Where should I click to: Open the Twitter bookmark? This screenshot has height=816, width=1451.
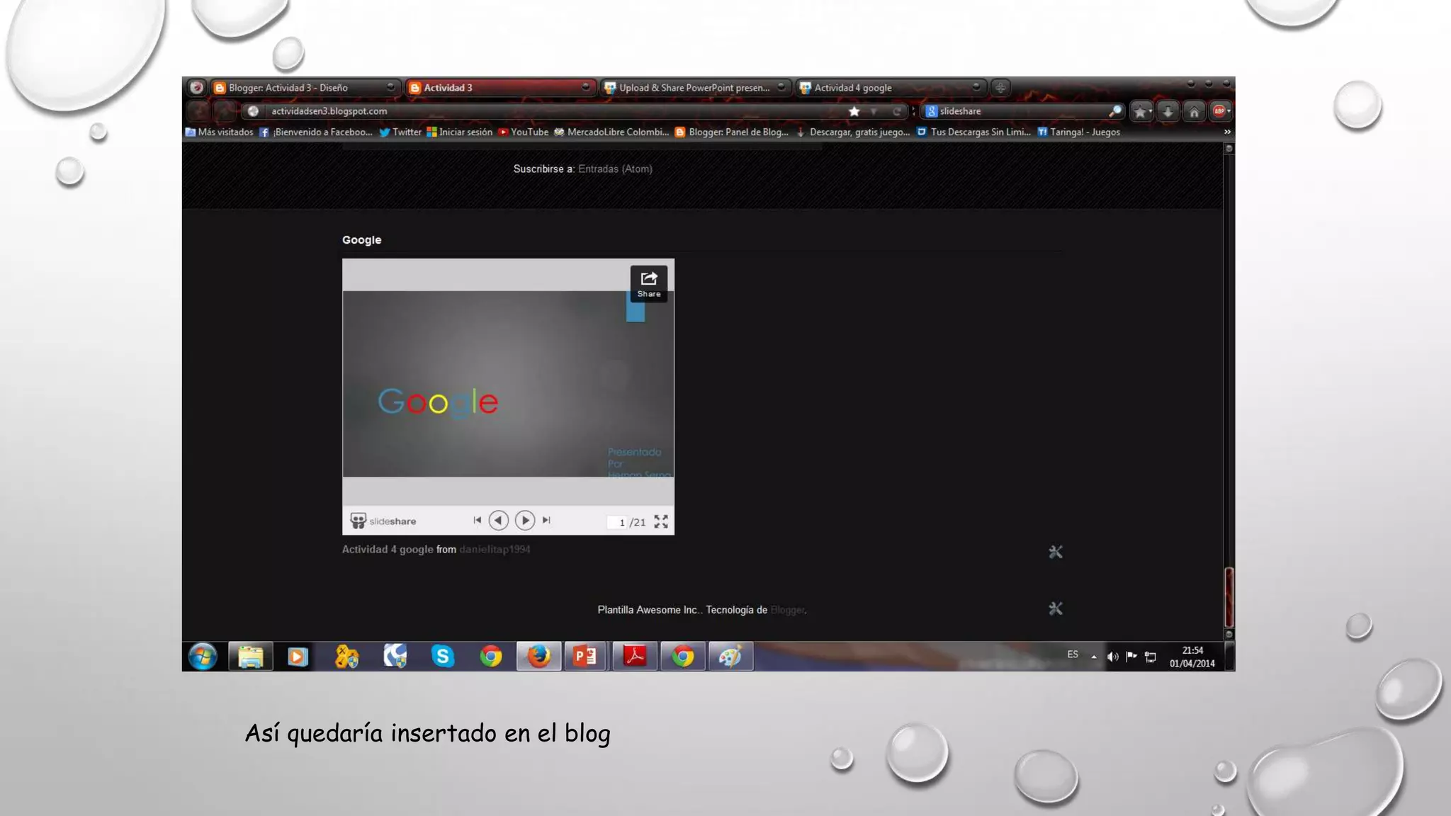click(x=400, y=132)
